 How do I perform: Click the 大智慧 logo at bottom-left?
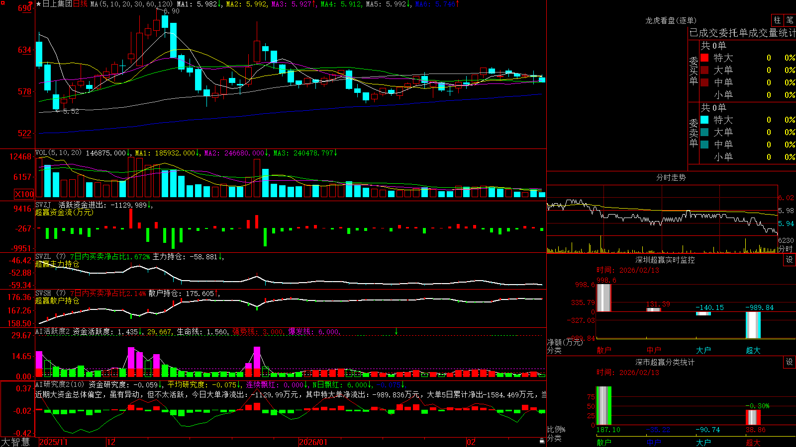click(15, 442)
